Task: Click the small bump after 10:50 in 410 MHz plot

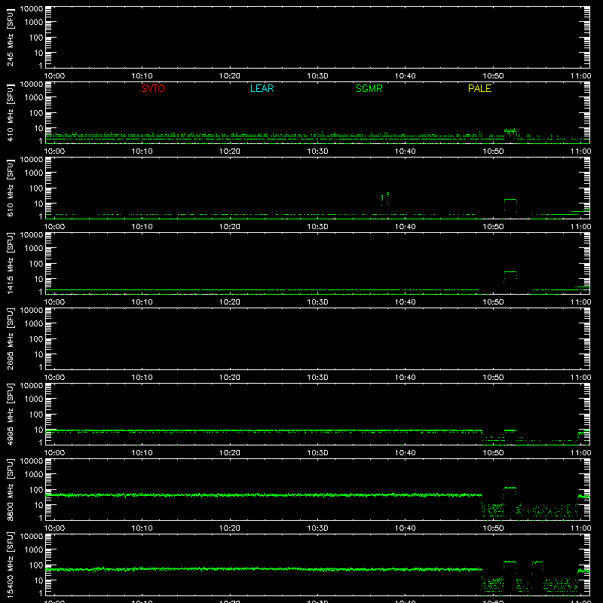Action: click(x=511, y=131)
